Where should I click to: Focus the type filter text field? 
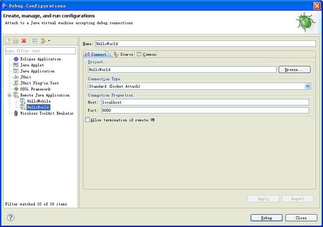click(40, 51)
